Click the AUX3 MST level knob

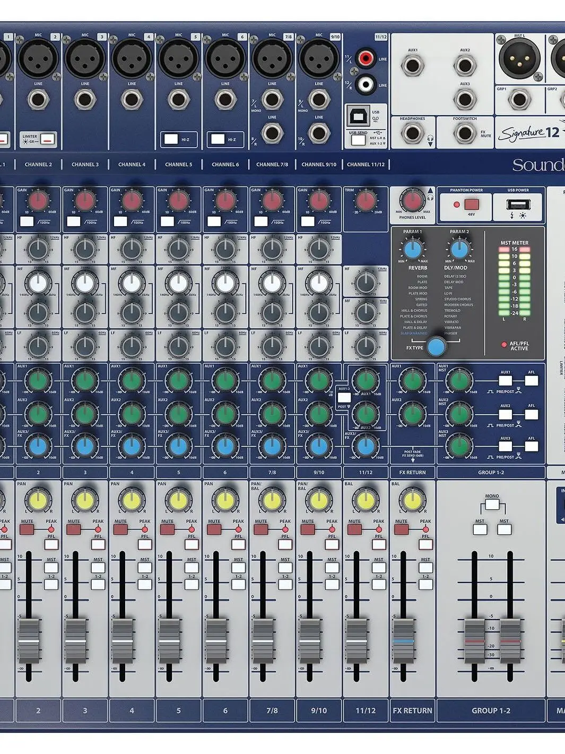click(x=459, y=446)
